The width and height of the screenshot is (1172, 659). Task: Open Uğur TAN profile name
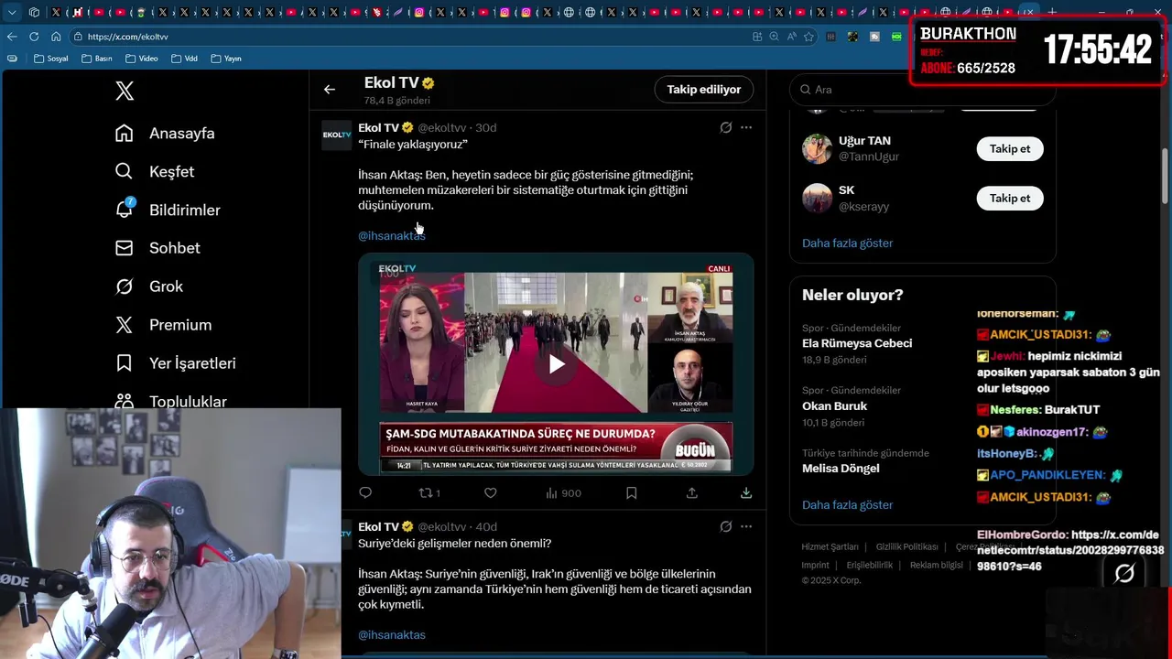click(864, 141)
